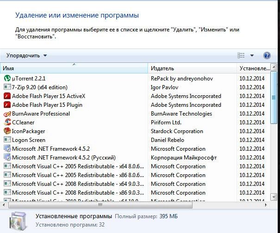
Task: Select the 7-Zip 9.20 (x64 edition) entry
Action: 40,87
